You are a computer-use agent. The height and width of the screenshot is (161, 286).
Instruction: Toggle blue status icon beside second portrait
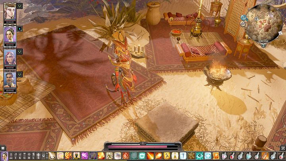(20, 29)
